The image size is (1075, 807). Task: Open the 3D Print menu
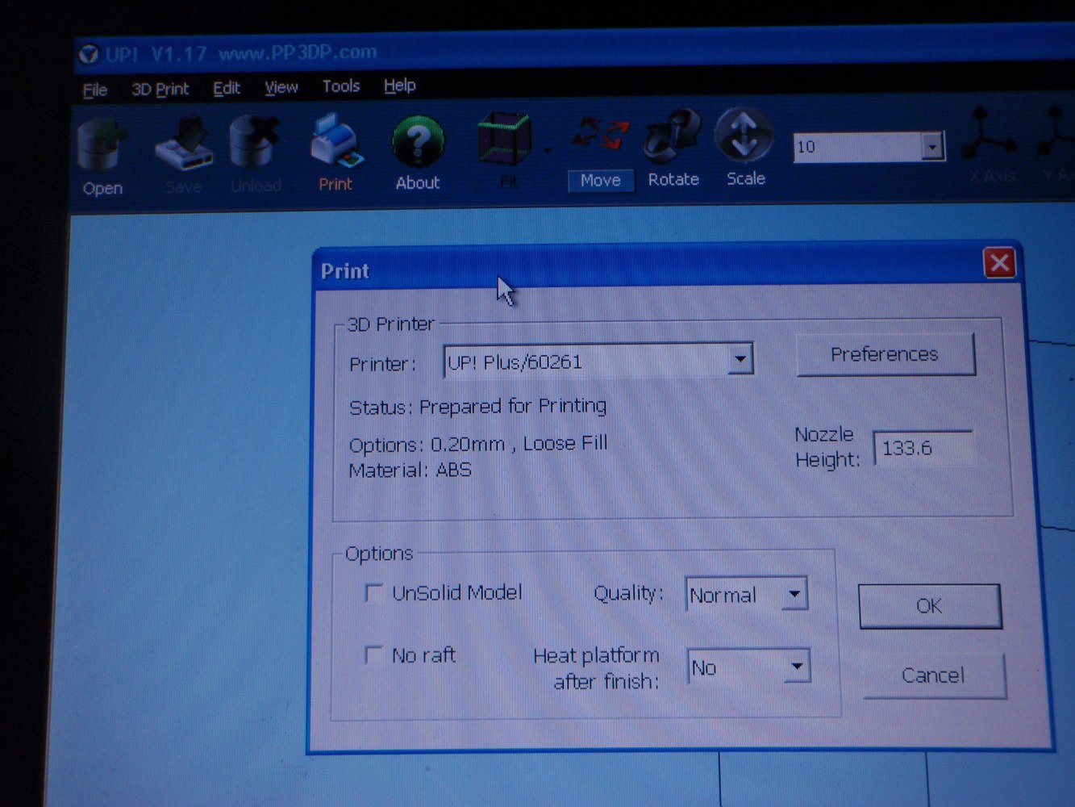[x=160, y=89]
